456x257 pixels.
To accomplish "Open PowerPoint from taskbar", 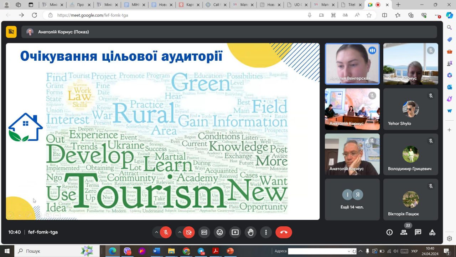I will pos(230,251).
